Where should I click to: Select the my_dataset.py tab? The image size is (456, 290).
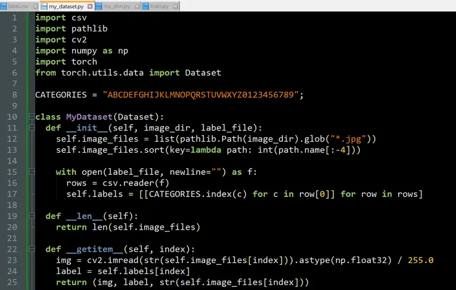[x=67, y=6]
